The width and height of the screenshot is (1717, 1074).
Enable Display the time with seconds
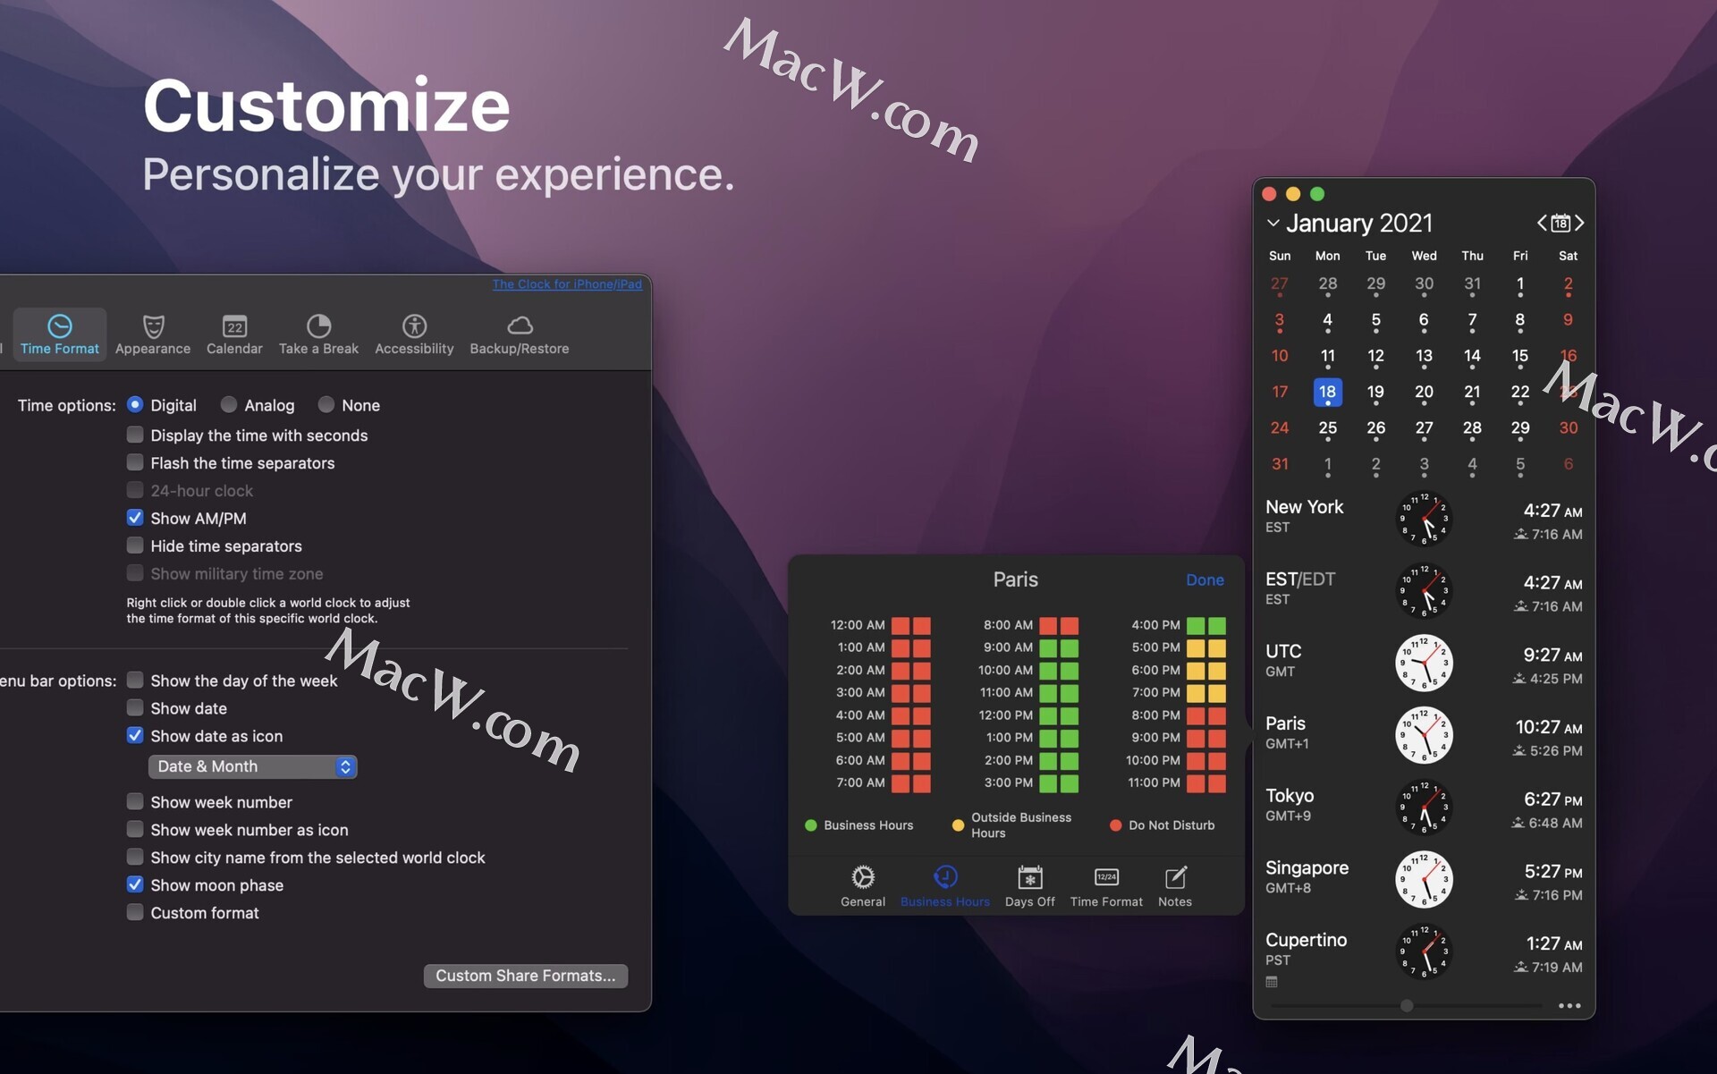tap(135, 435)
